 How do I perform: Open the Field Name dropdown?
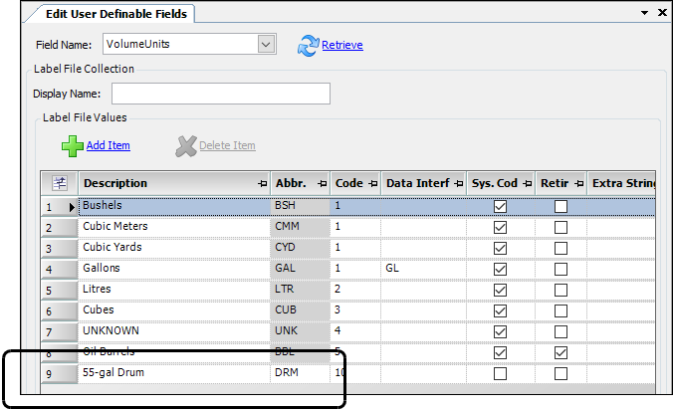pyautogui.click(x=265, y=44)
